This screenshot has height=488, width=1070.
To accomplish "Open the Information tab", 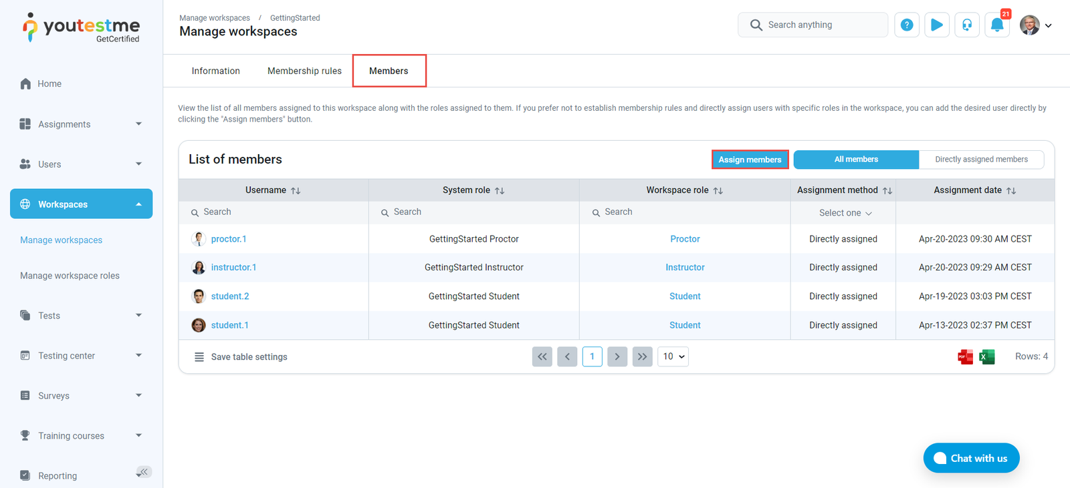I will click(x=215, y=71).
